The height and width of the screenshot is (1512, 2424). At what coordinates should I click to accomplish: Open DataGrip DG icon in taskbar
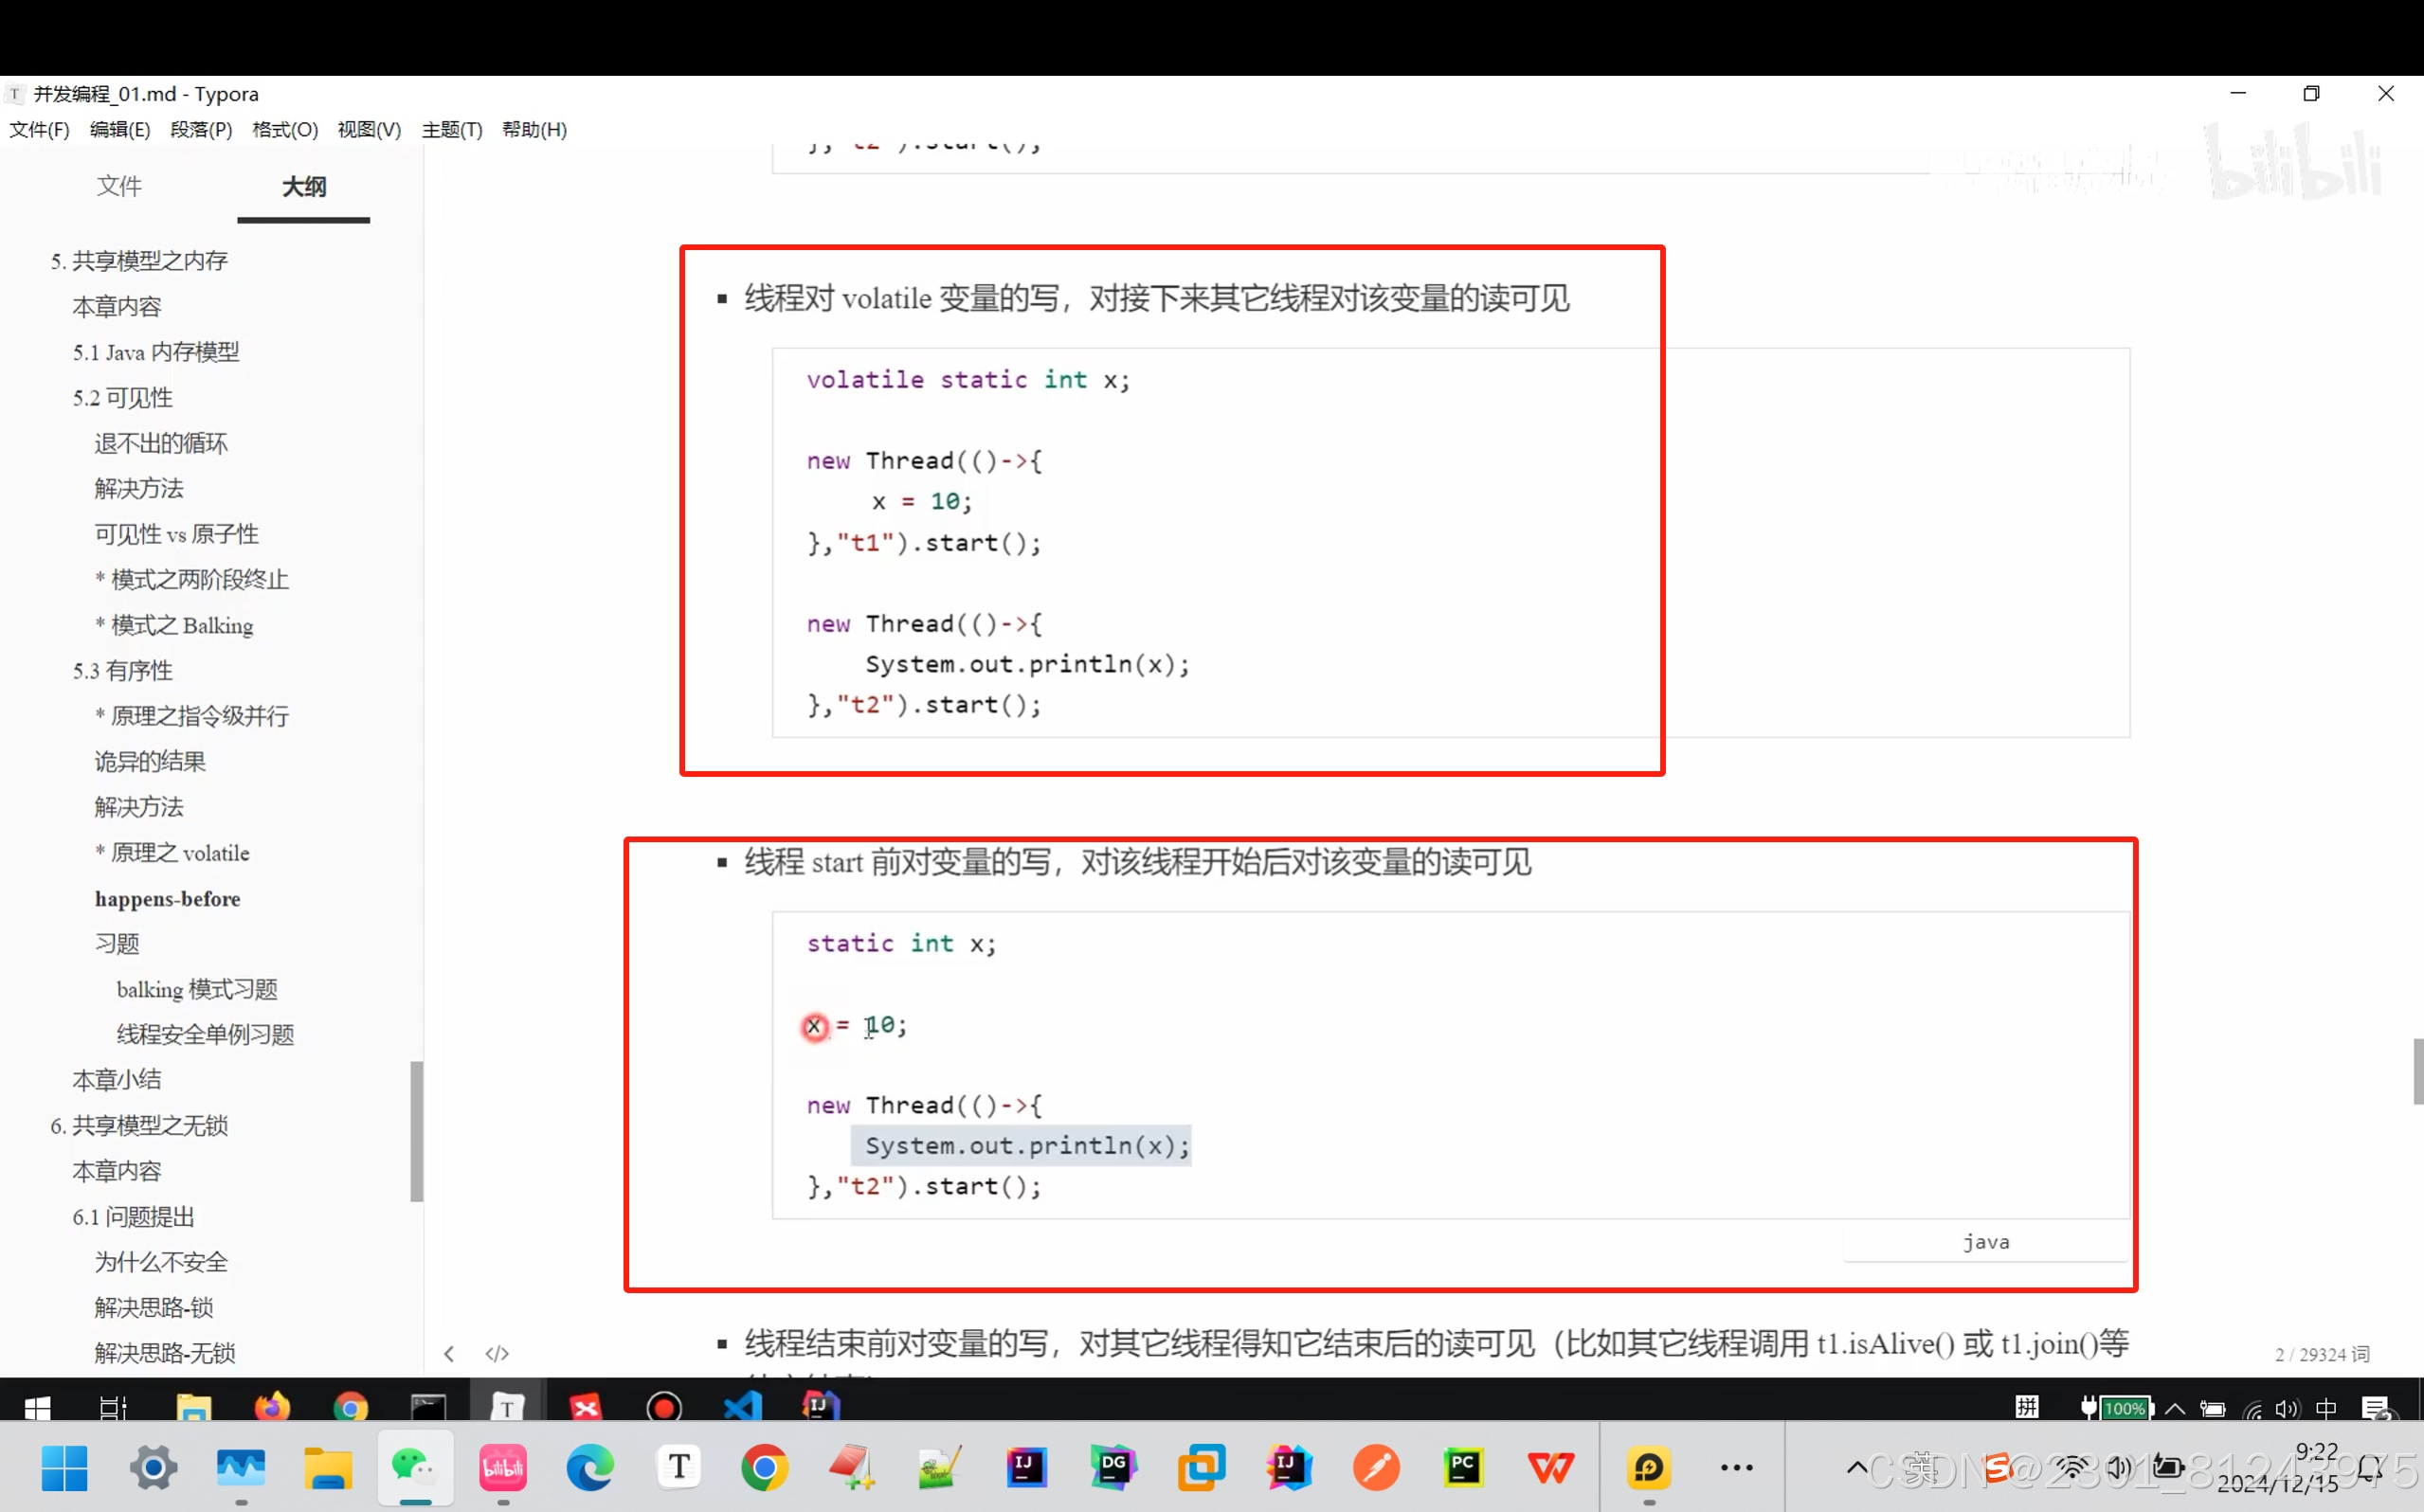[1114, 1467]
